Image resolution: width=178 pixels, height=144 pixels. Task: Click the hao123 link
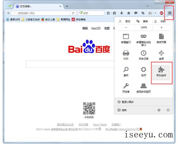point(96,28)
